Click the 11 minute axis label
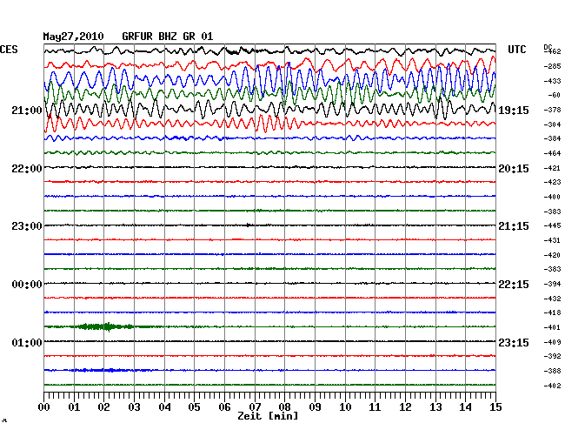Image resolution: width=565 pixels, height=430 pixels. coord(375,407)
